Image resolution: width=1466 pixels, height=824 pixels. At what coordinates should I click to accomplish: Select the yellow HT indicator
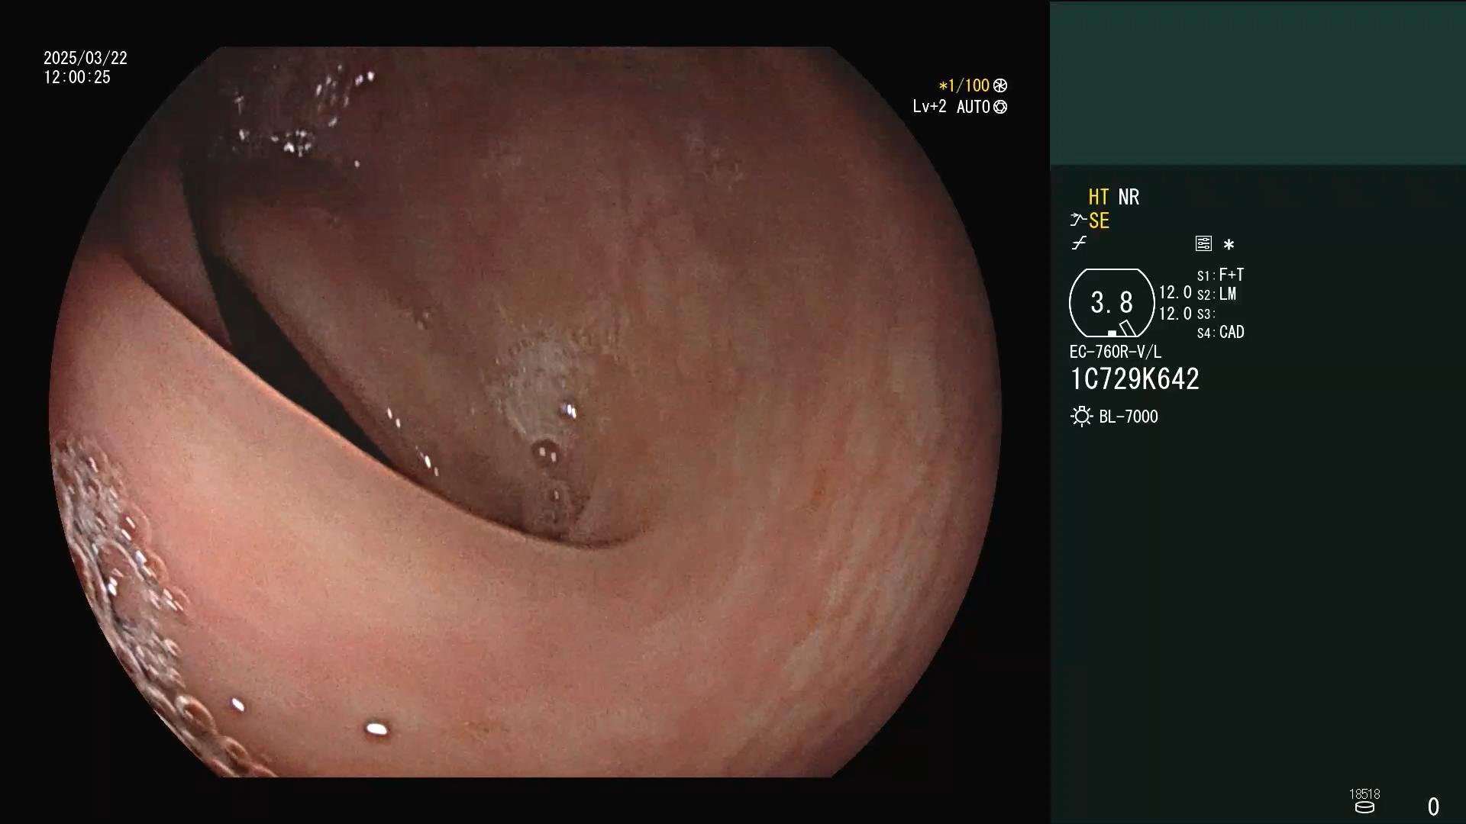coord(1099,197)
